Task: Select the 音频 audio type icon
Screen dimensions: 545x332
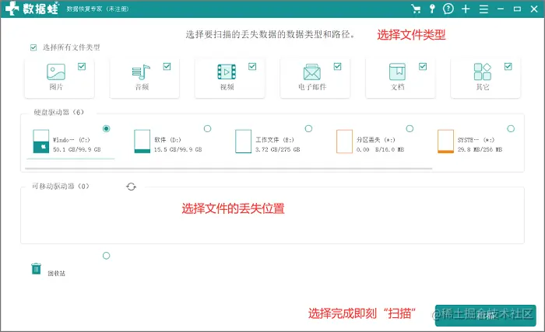Action: tap(141, 72)
